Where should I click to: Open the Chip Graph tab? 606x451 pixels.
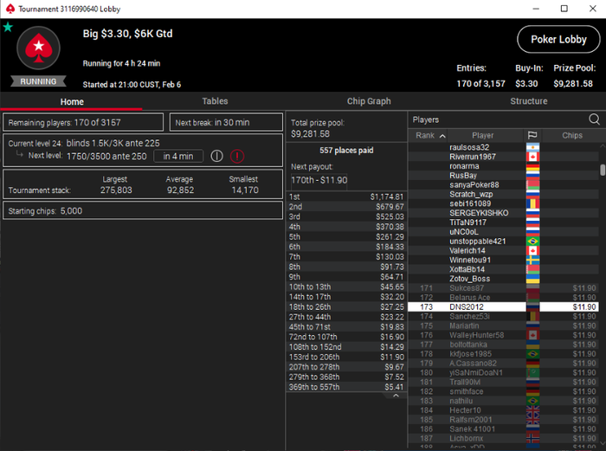click(369, 101)
